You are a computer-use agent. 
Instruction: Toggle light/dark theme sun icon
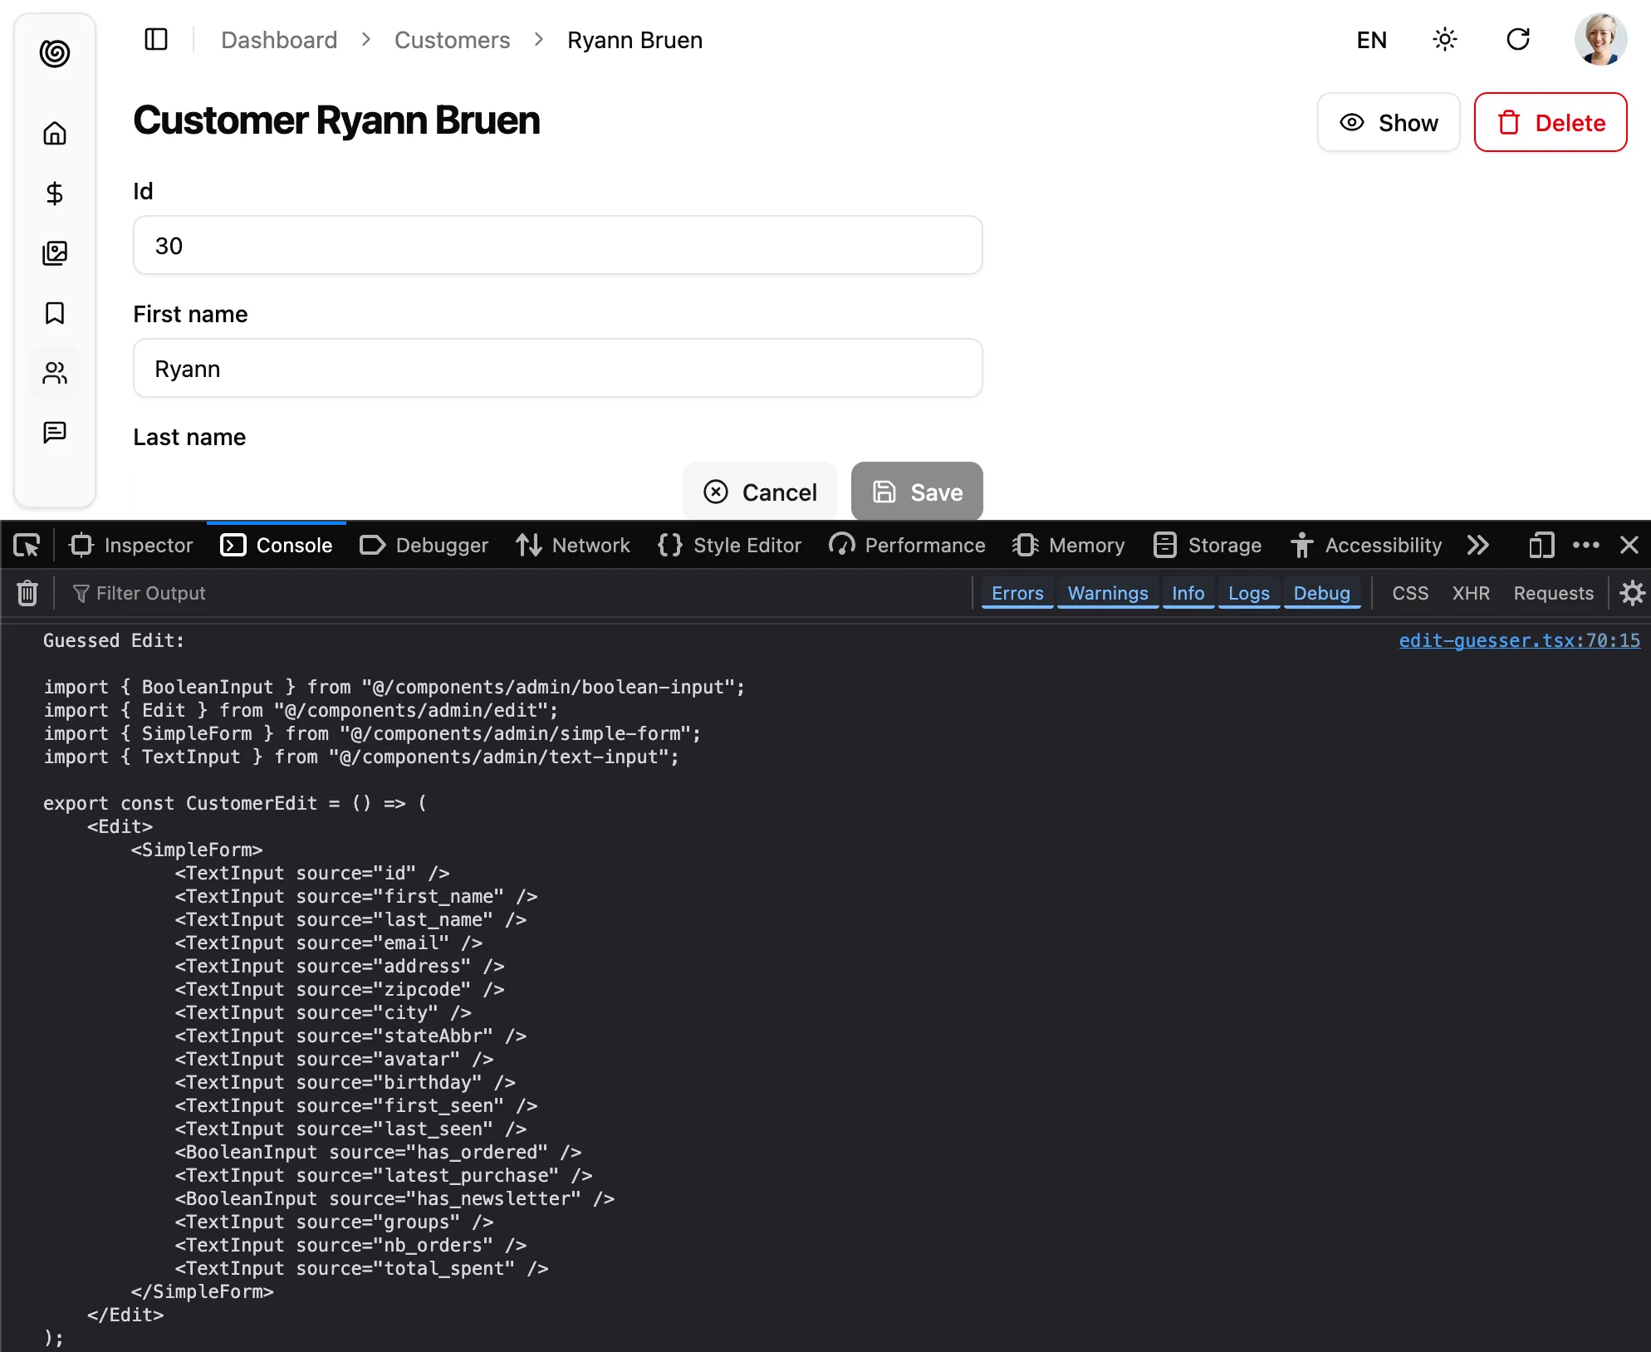tap(1444, 40)
